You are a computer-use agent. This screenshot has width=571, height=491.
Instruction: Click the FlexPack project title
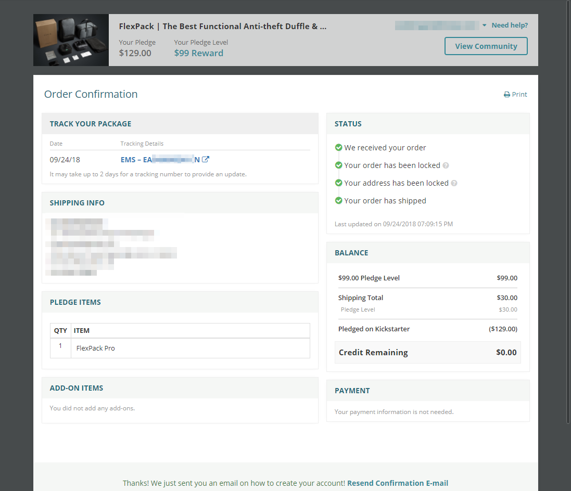pyautogui.click(x=222, y=26)
